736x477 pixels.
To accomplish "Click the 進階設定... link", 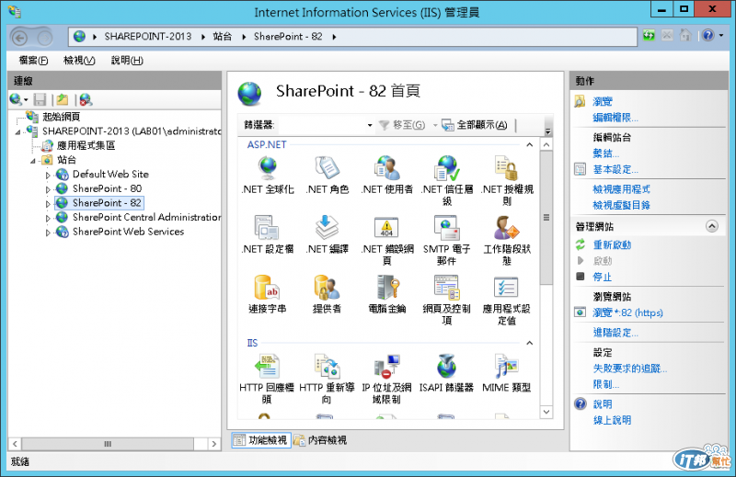I will (615, 333).
